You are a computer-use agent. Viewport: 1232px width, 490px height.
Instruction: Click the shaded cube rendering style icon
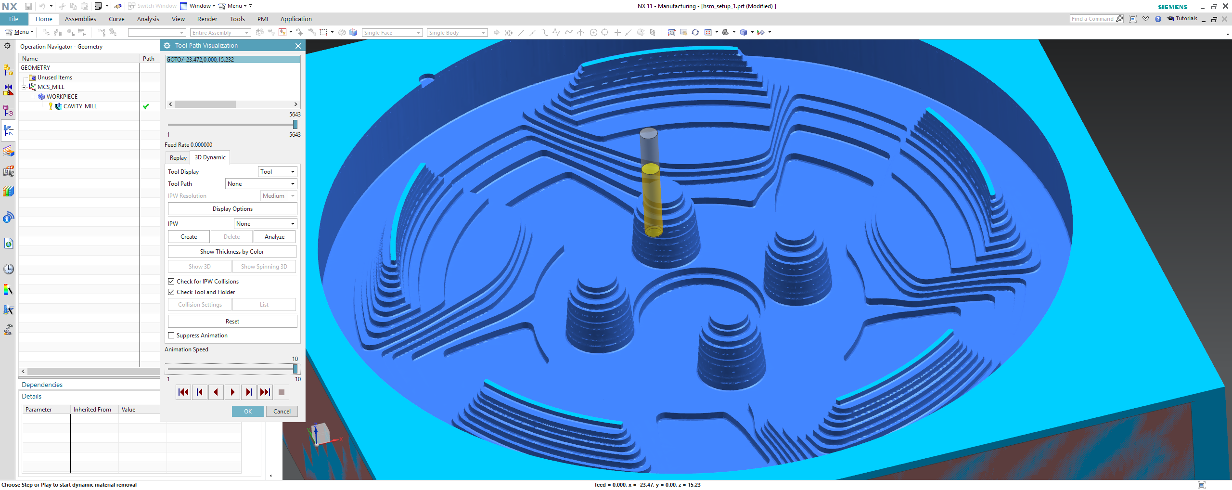pyautogui.click(x=744, y=32)
